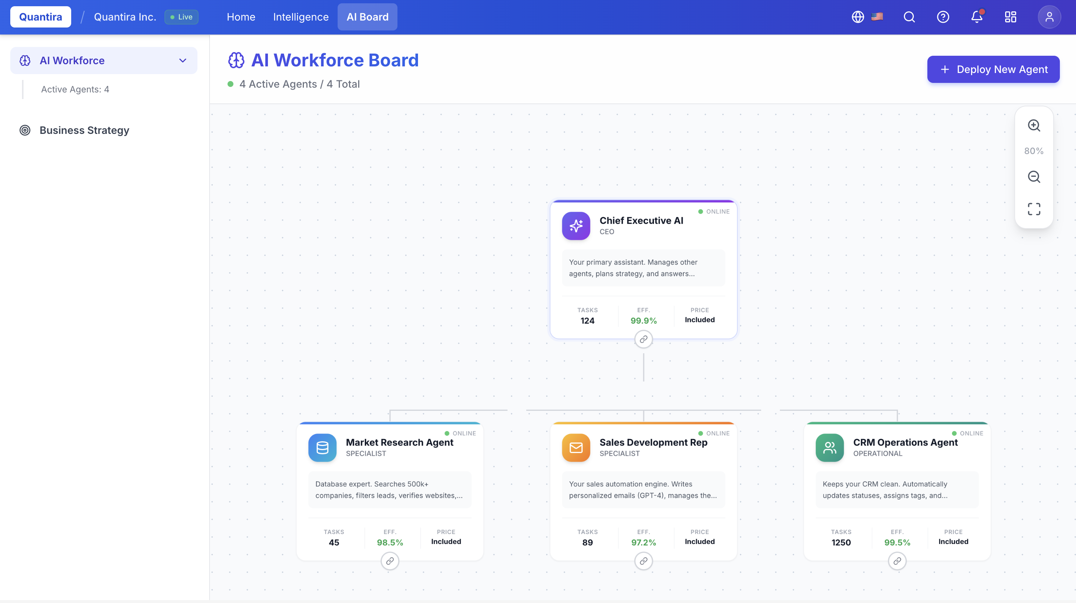Collapse the AI Workforce sidebar section

(182, 61)
